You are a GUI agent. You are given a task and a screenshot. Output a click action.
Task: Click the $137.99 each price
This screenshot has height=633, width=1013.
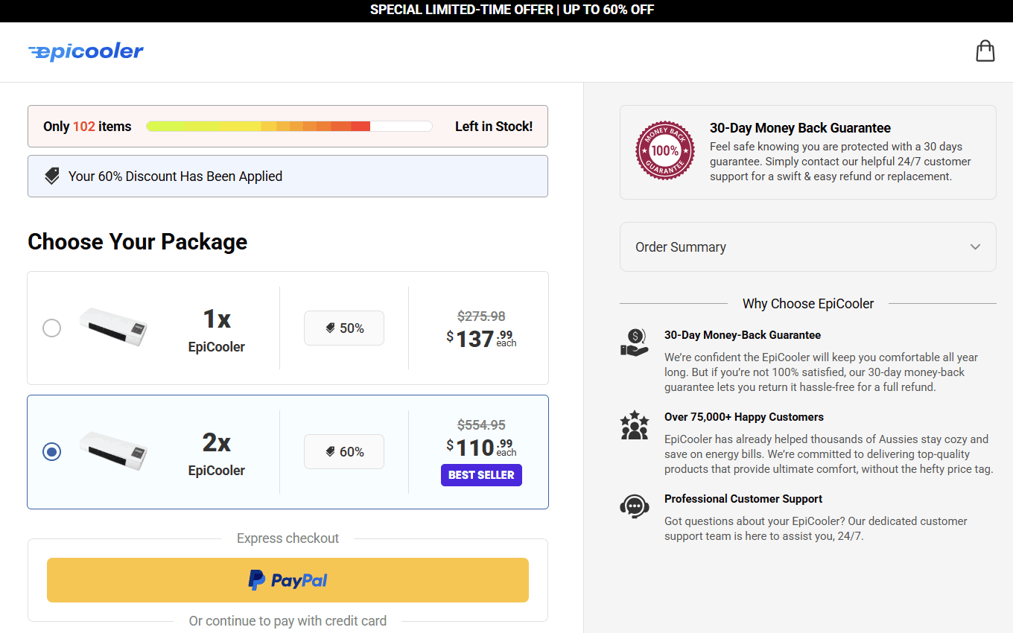pos(481,339)
